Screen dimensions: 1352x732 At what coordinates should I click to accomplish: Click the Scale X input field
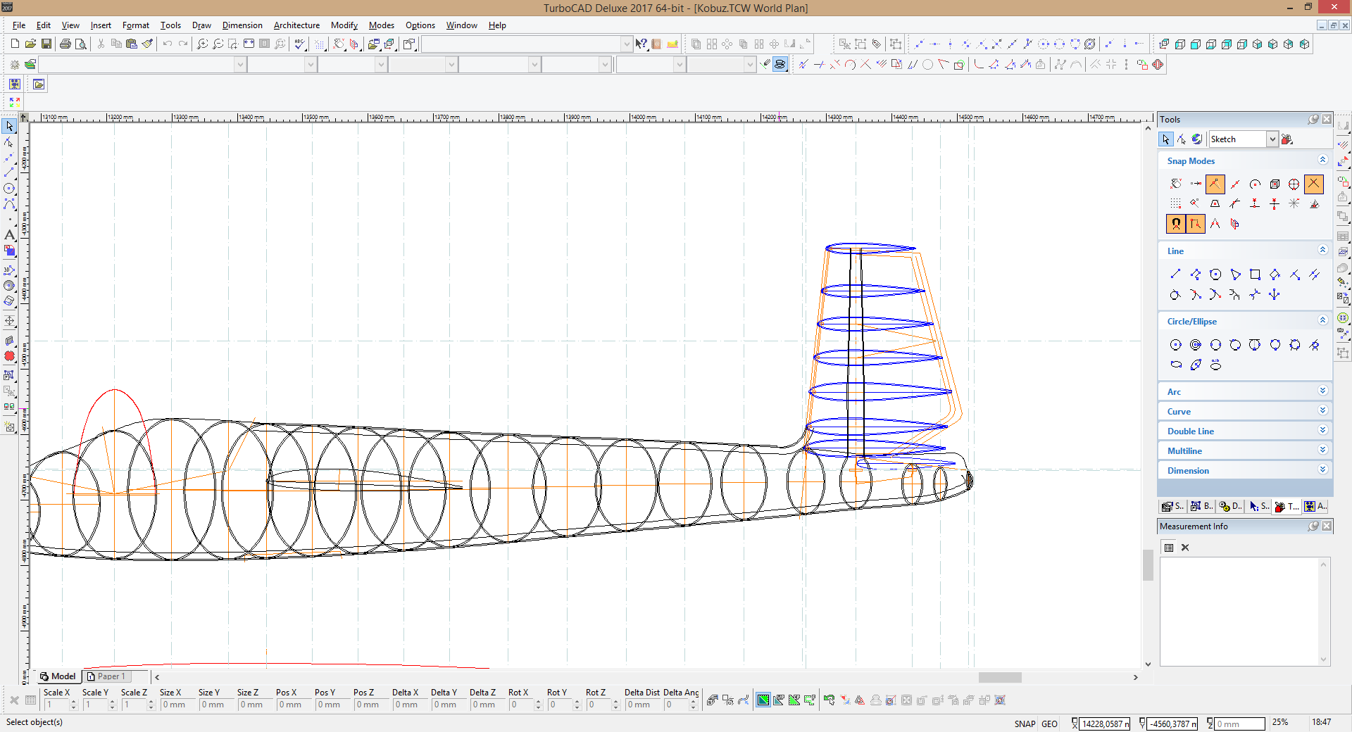point(56,705)
